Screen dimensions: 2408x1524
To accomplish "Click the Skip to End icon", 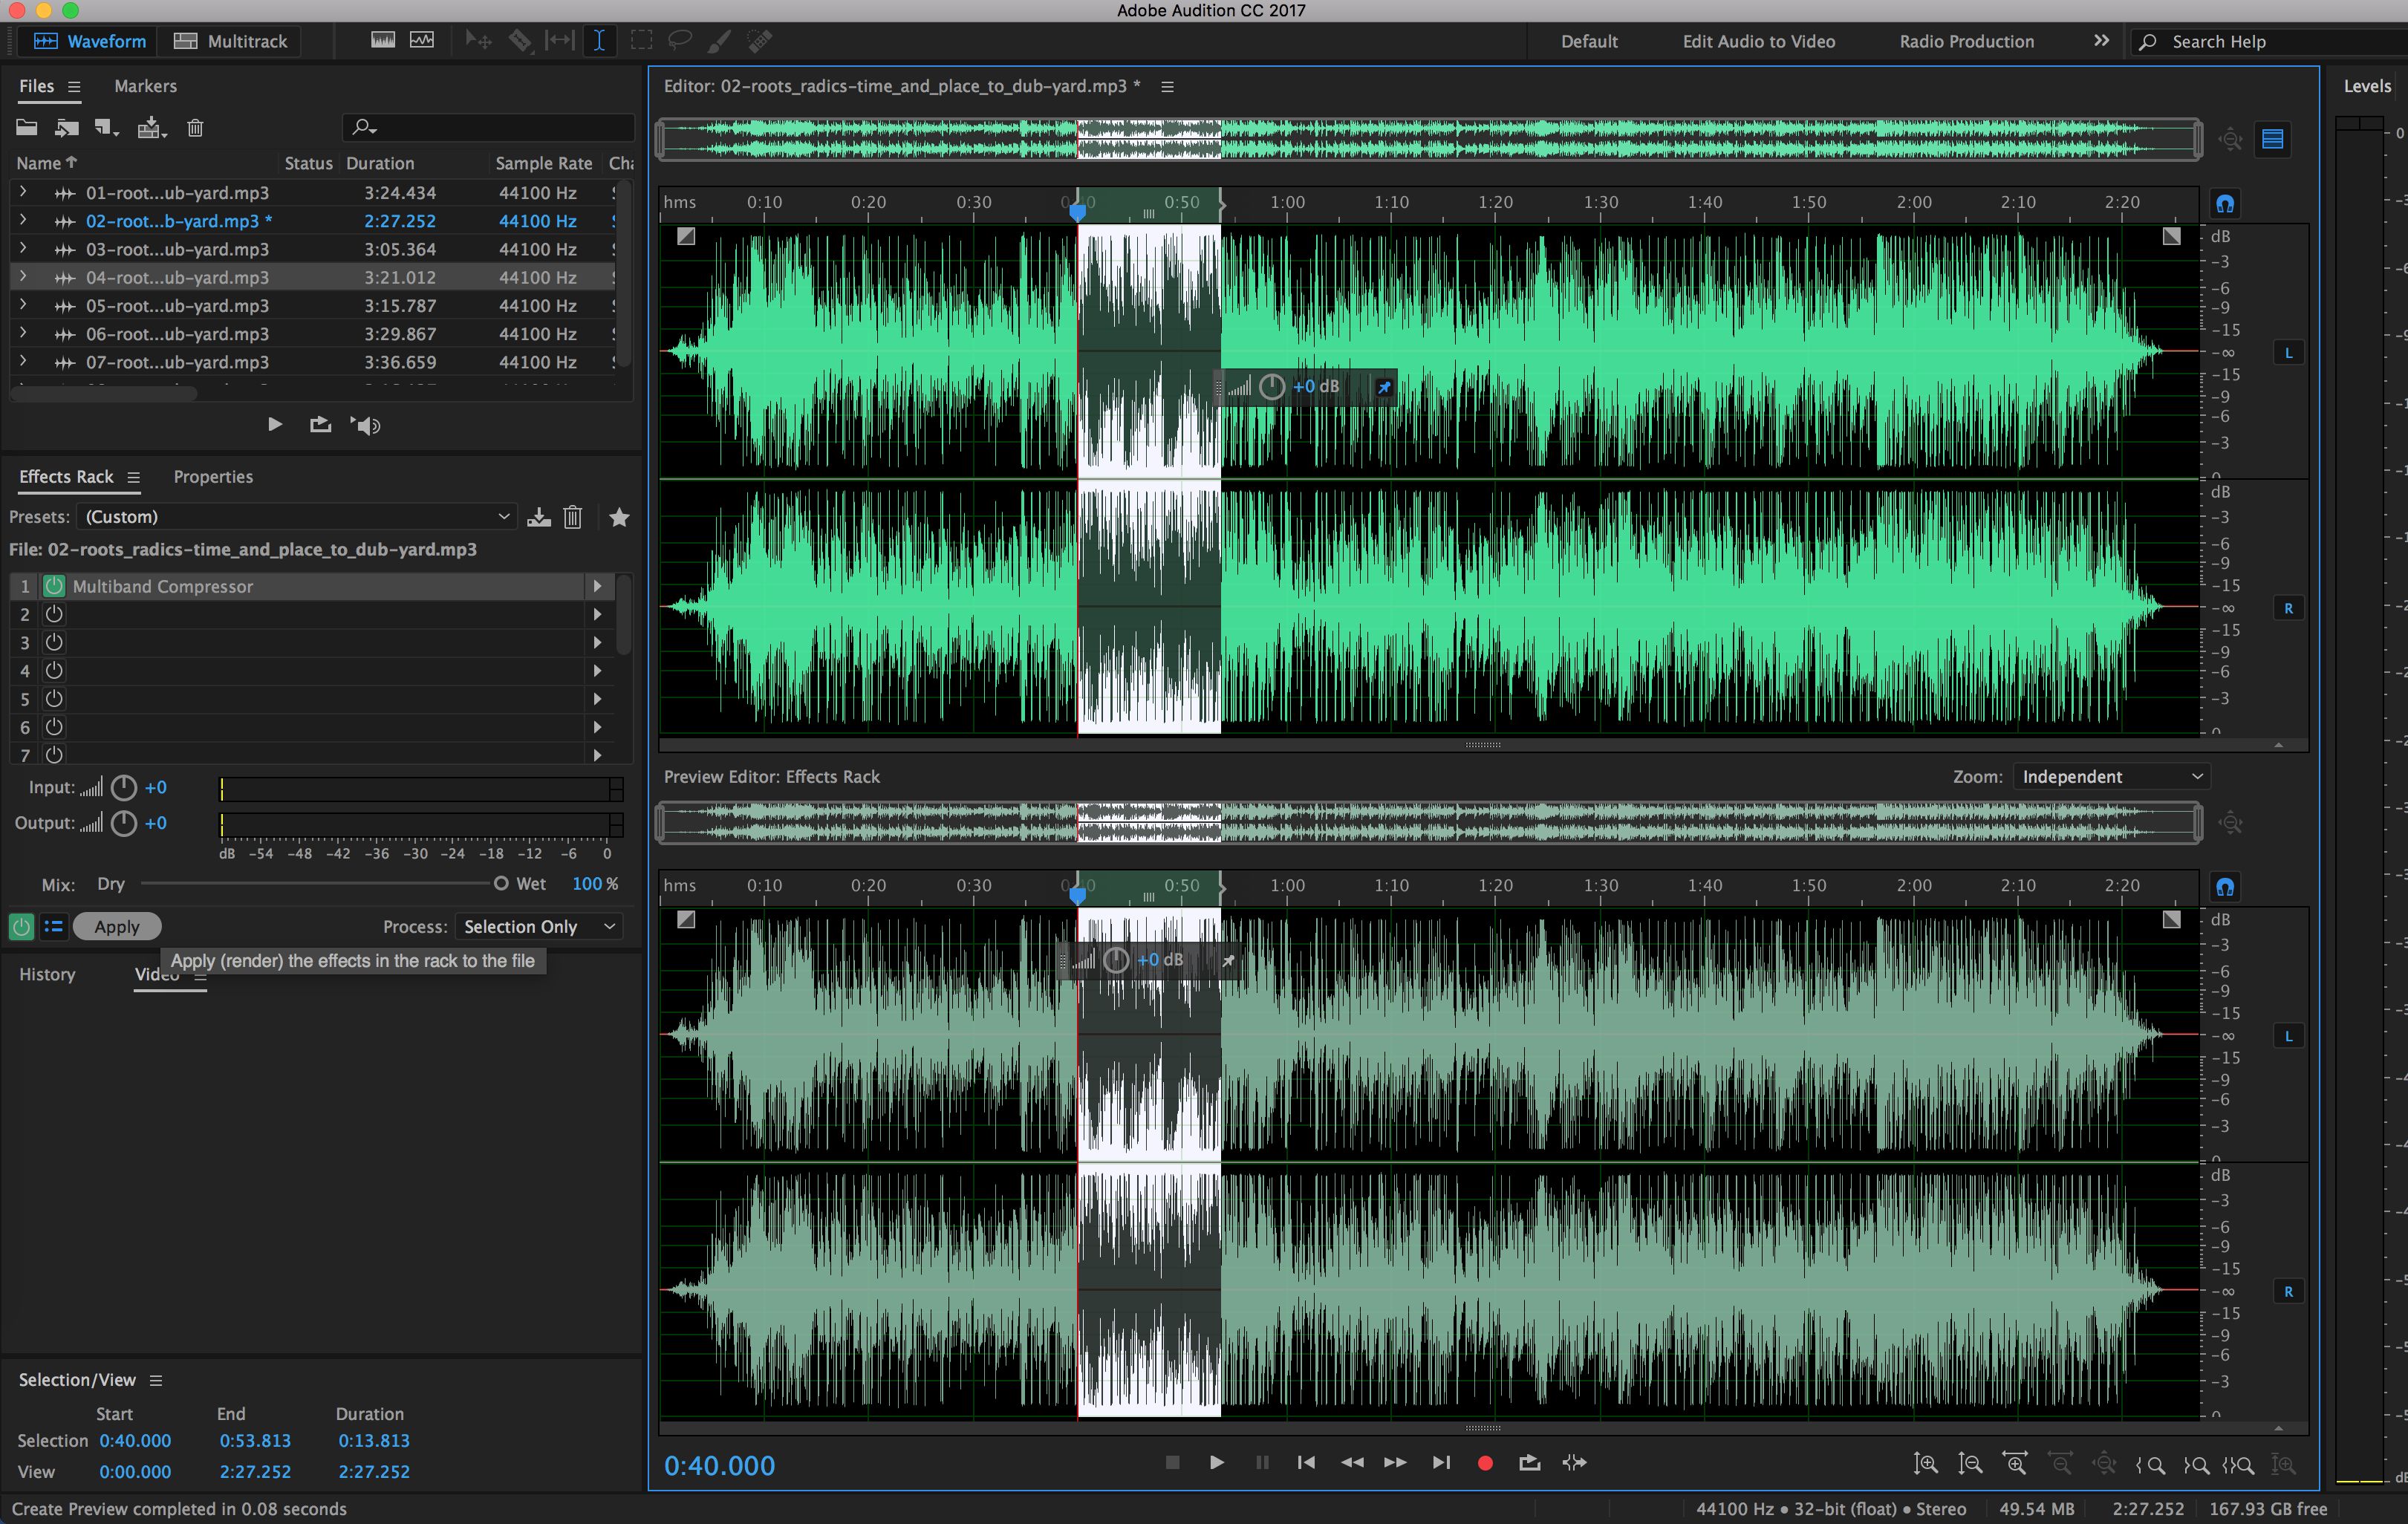I will coord(1439,1462).
